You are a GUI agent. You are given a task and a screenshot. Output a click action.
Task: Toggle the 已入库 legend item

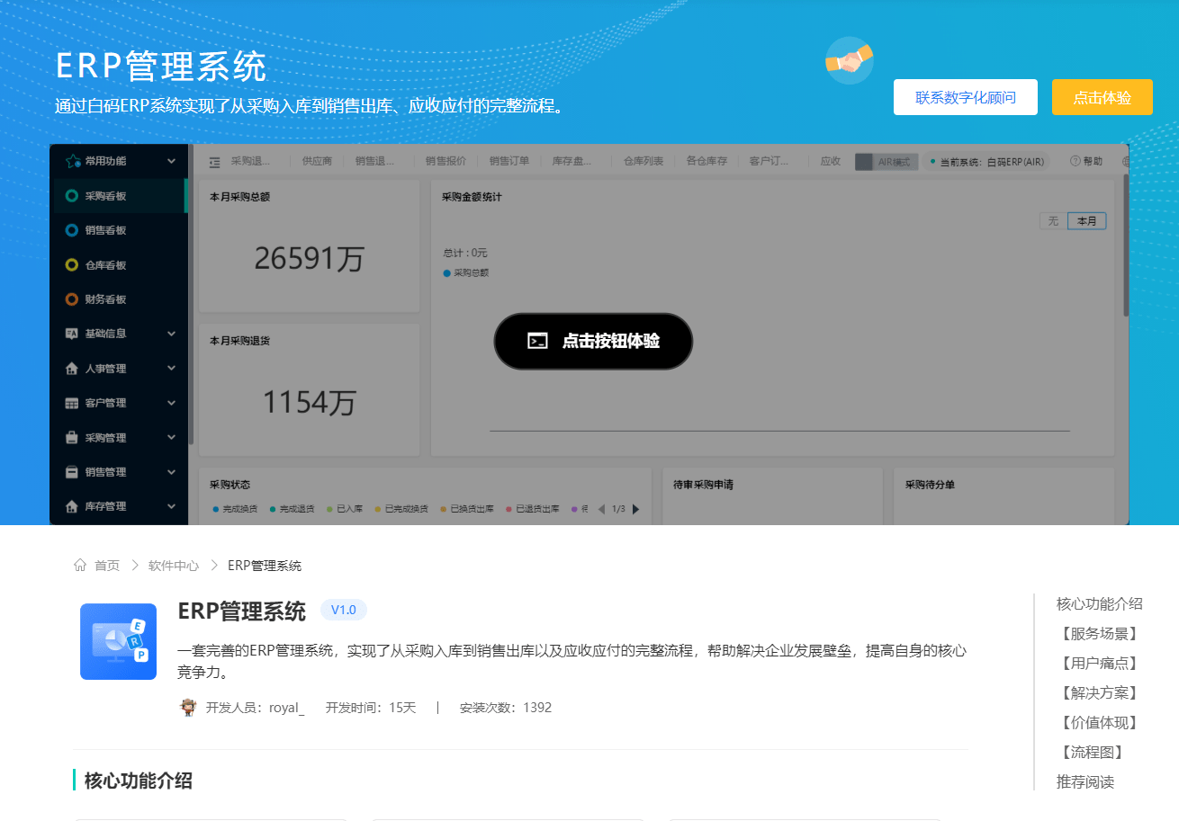[x=345, y=509]
